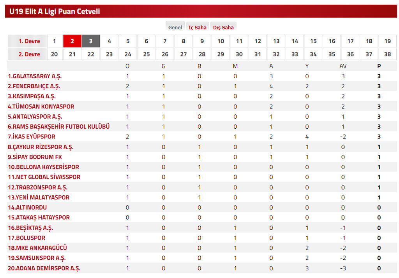Select highlighted week 2 button
The image size is (399, 278).
pyautogui.click(x=72, y=41)
